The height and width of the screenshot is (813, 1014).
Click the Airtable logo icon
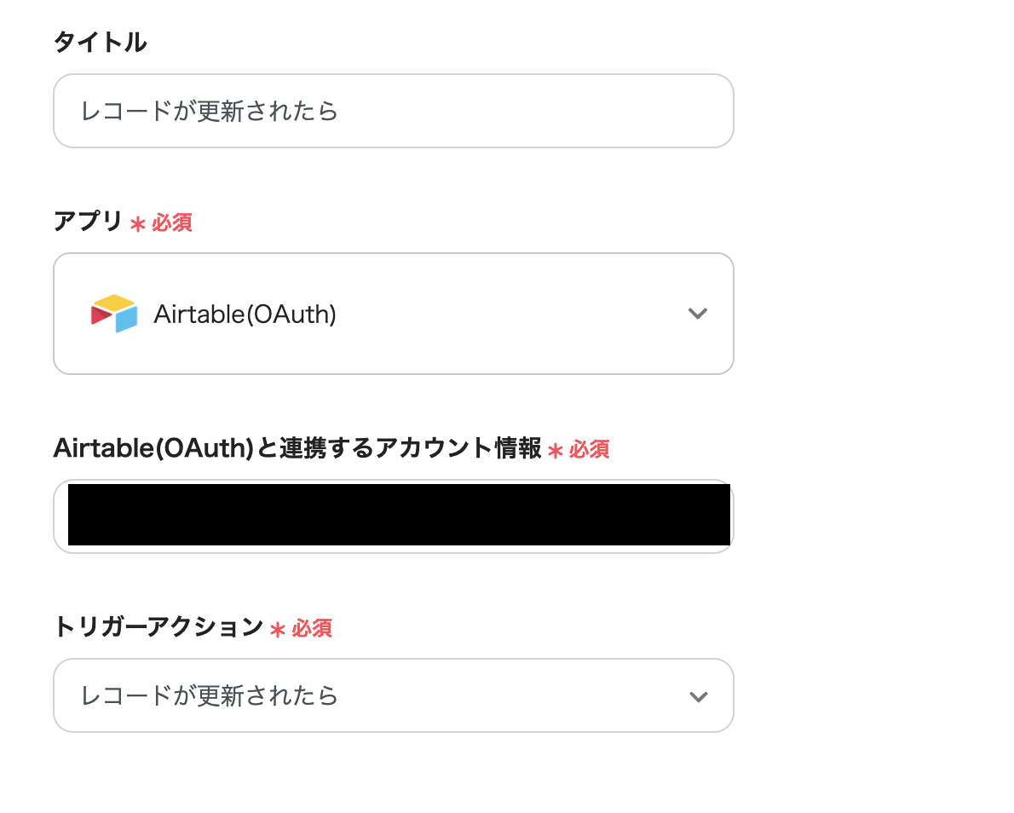[114, 314]
